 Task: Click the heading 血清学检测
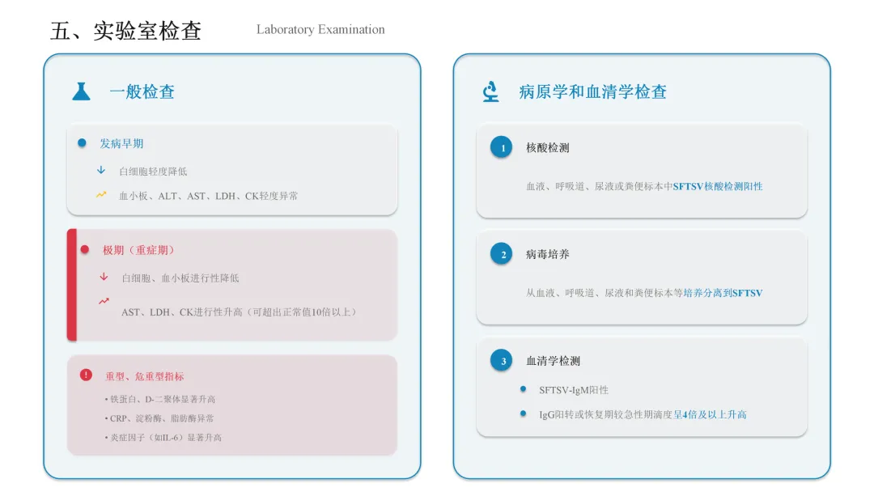pyautogui.click(x=553, y=361)
